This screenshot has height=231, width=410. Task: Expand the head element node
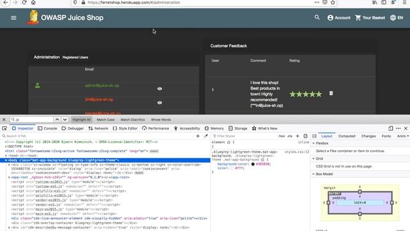(x=6, y=155)
